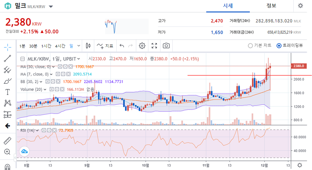Screen dimensions: 312x170
Task: Open settings gear at top right
Action: tap(300, 6)
